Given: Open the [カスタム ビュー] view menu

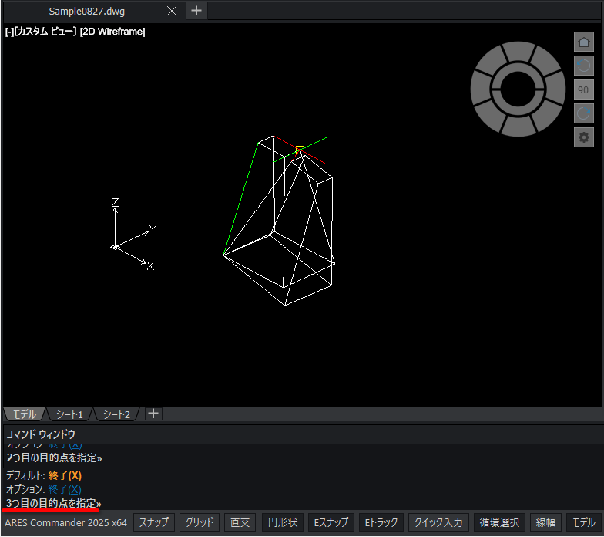Looking at the screenshot, I should click(x=45, y=31).
